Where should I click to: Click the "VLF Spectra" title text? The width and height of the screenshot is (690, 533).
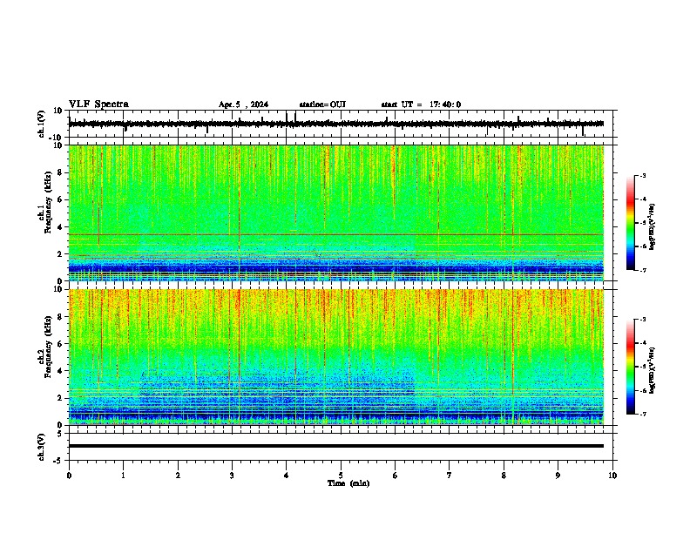(x=98, y=105)
